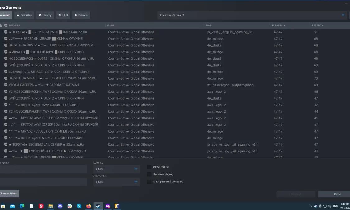Go to the Friends tab
The image size is (350, 210).
coord(81,15)
